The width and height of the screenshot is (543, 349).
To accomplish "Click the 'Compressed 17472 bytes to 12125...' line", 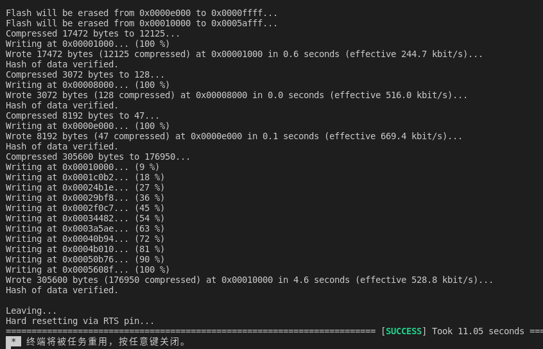I will click(93, 33).
